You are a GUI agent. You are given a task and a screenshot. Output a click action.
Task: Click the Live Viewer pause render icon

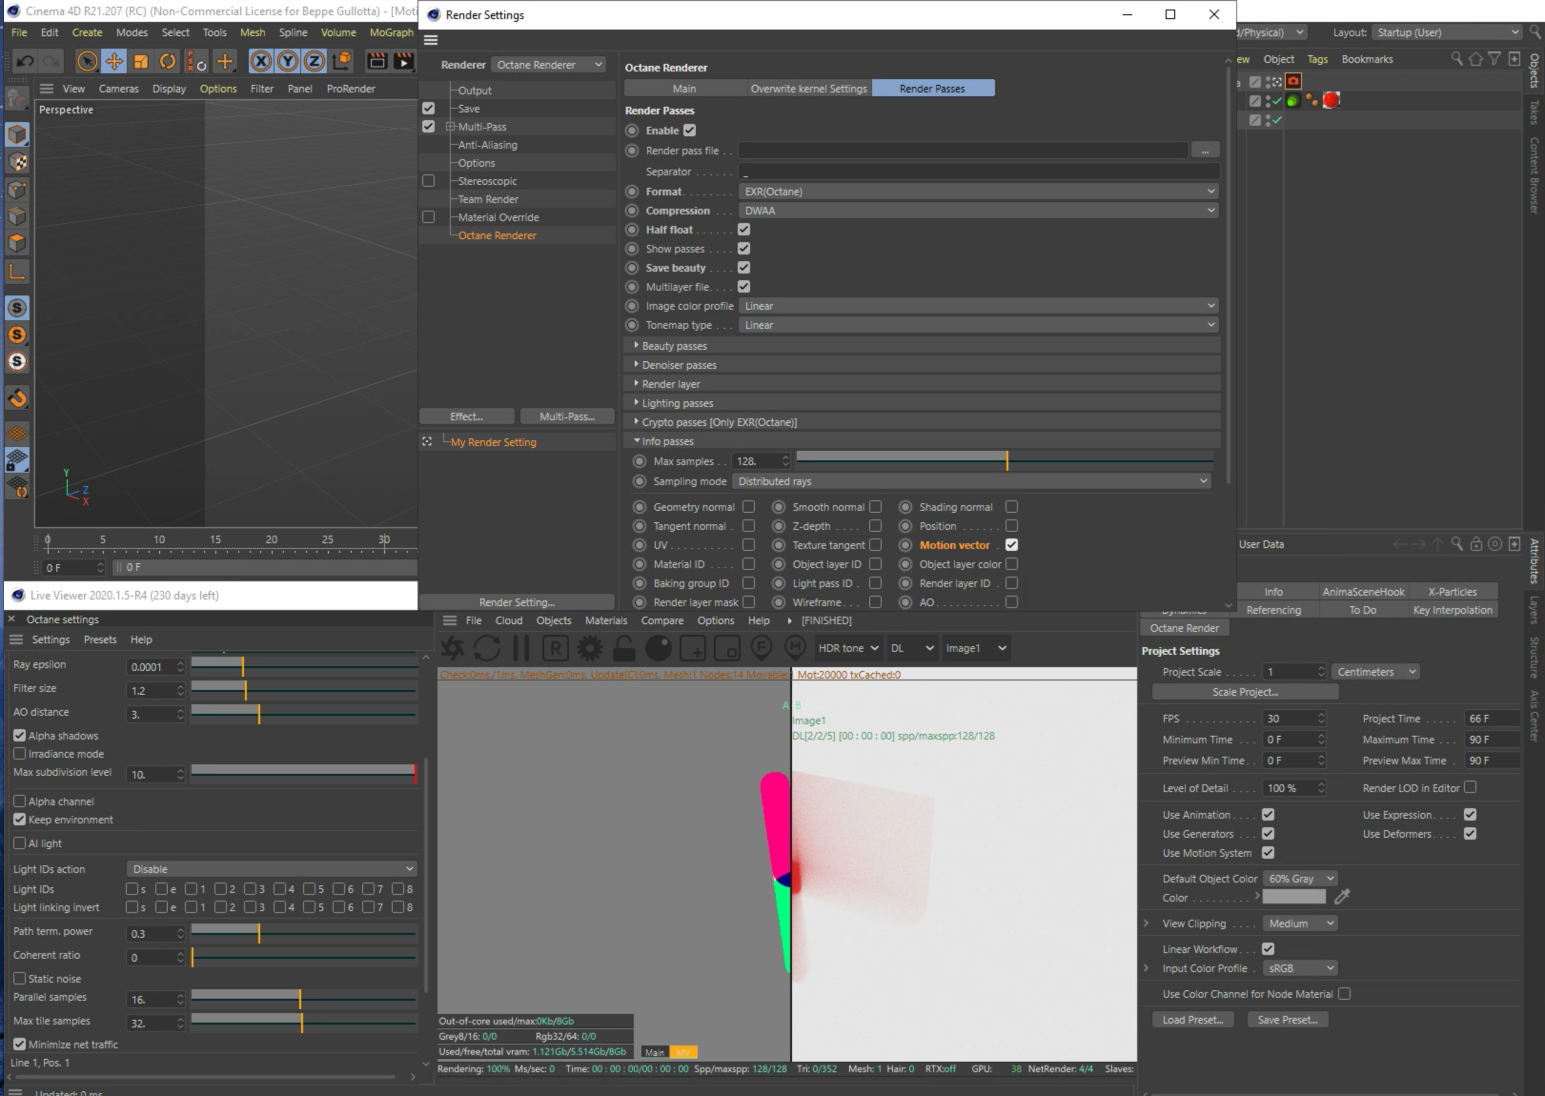click(521, 649)
